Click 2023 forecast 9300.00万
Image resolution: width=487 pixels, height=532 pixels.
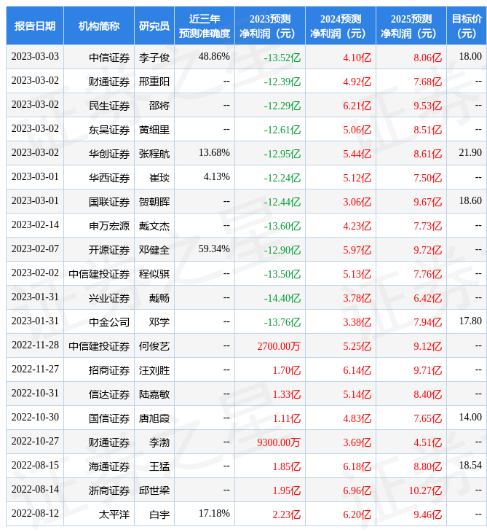[x=279, y=443]
